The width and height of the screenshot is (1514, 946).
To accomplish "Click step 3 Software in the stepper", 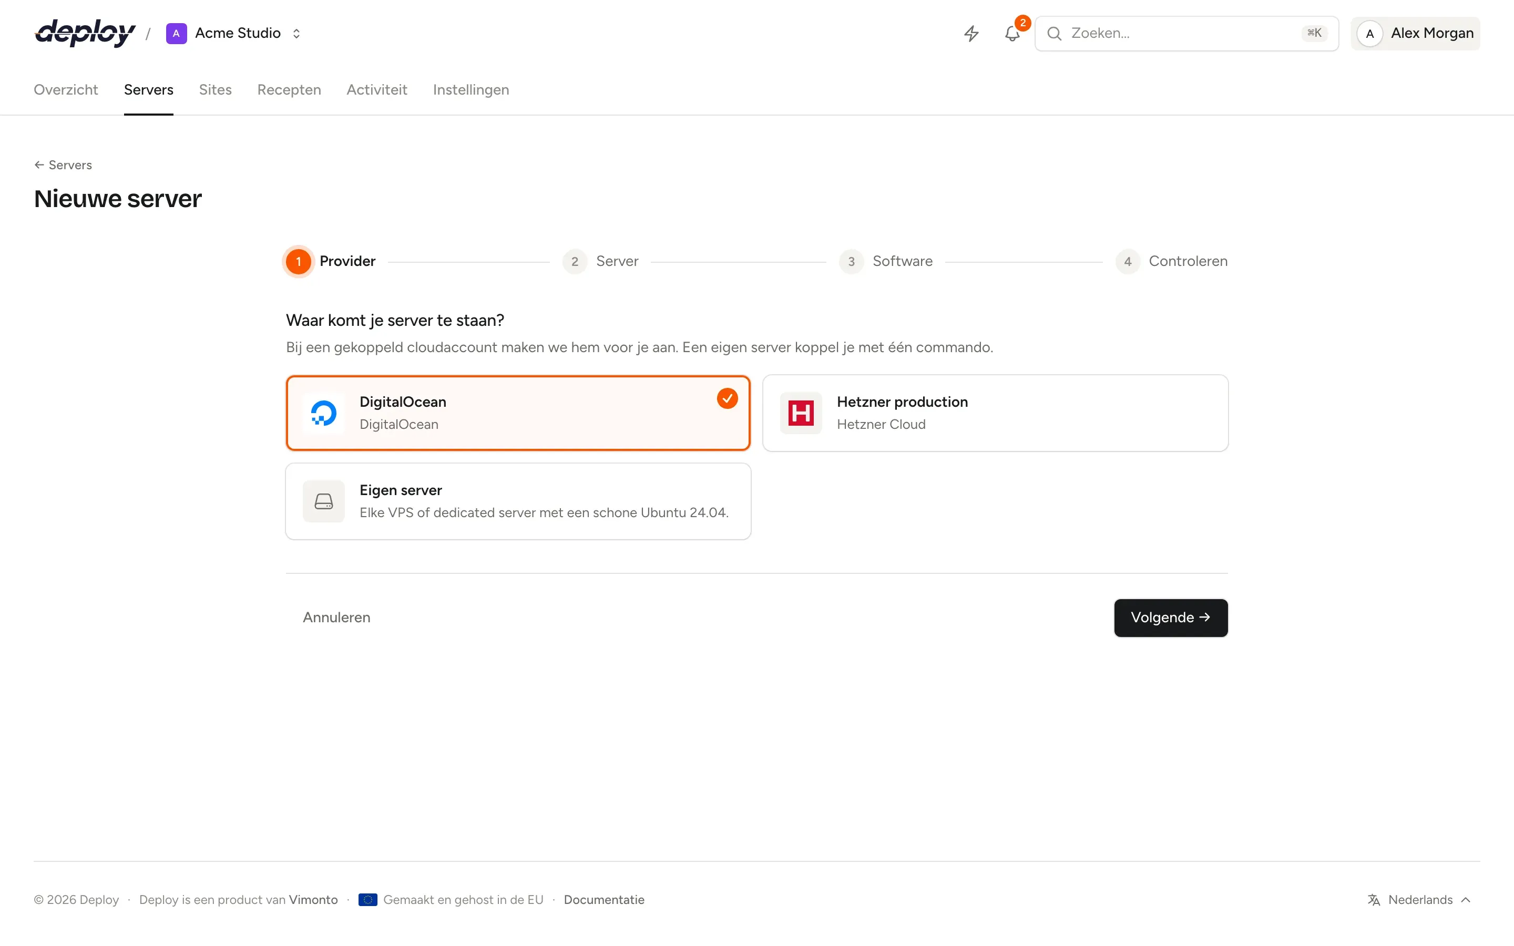I will 885,262.
